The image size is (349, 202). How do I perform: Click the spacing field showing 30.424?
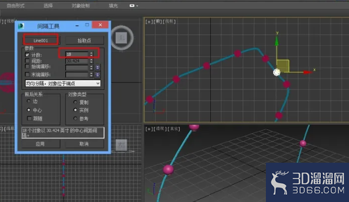(77, 61)
